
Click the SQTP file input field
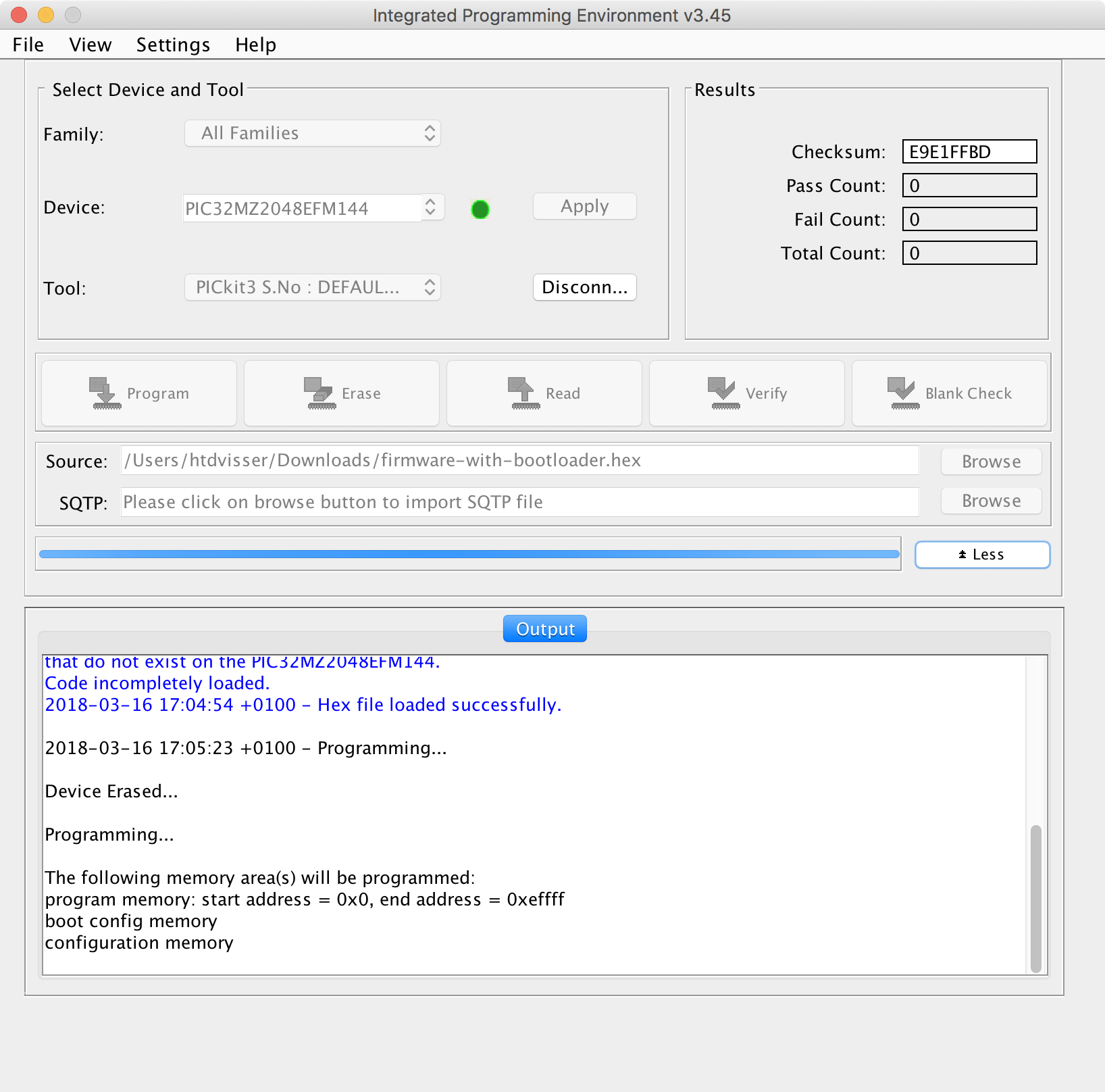(x=519, y=502)
